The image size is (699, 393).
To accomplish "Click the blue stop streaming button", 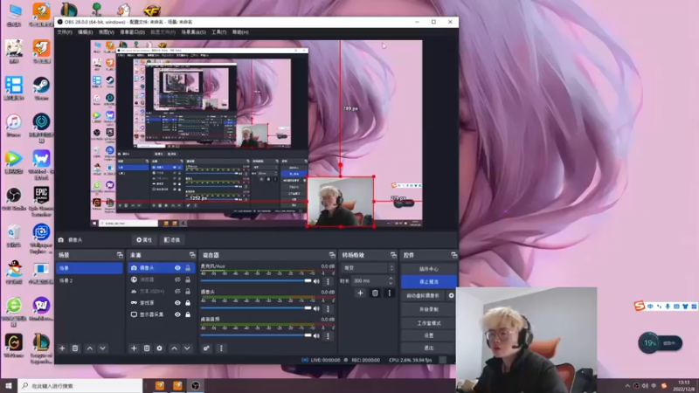I will (428, 281).
